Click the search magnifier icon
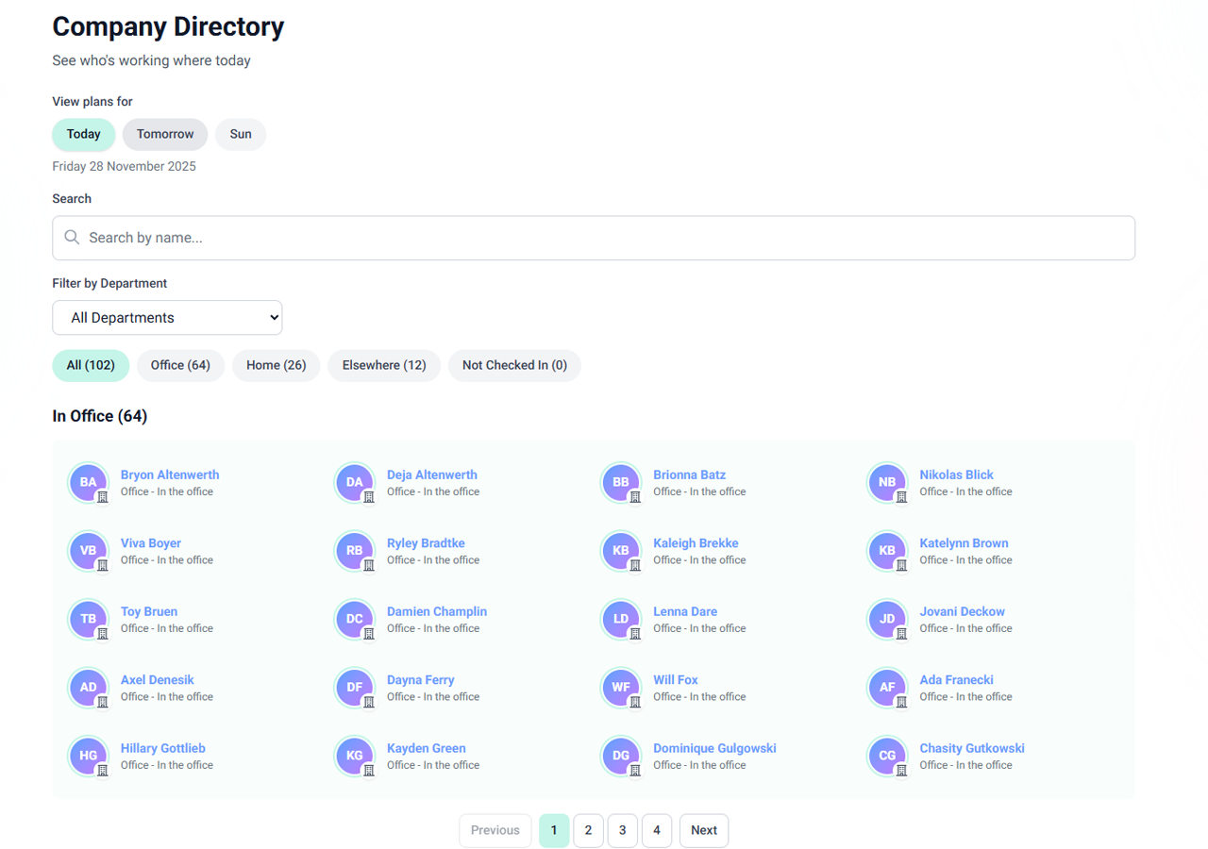This screenshot has height=849, width=1208. pyautogui.click(x=72, y=238)
